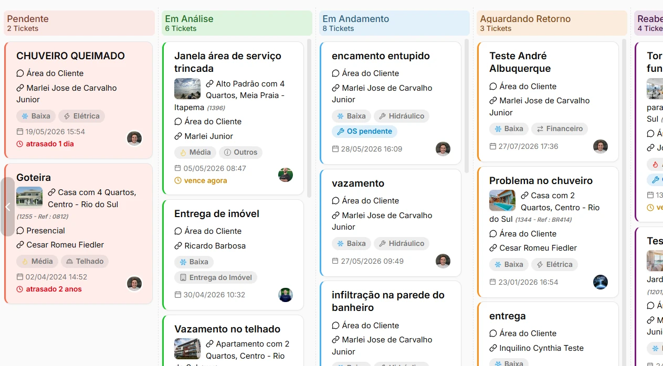This screenshot has height=366, width=663.
Task: Click the Baixa tag on Problema no chuveiro
Action: point(509,264)
